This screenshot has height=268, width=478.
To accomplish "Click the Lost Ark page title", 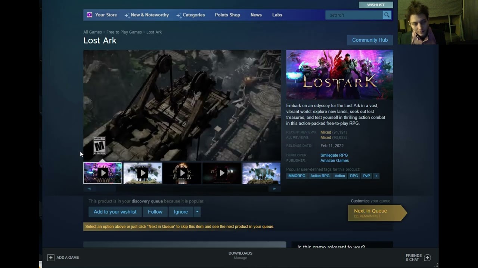I will point(100,41).
